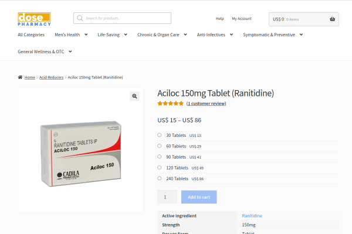Go to My Account page
The image size is (352, 234).
pyautogui.click(x=242, y=19)
